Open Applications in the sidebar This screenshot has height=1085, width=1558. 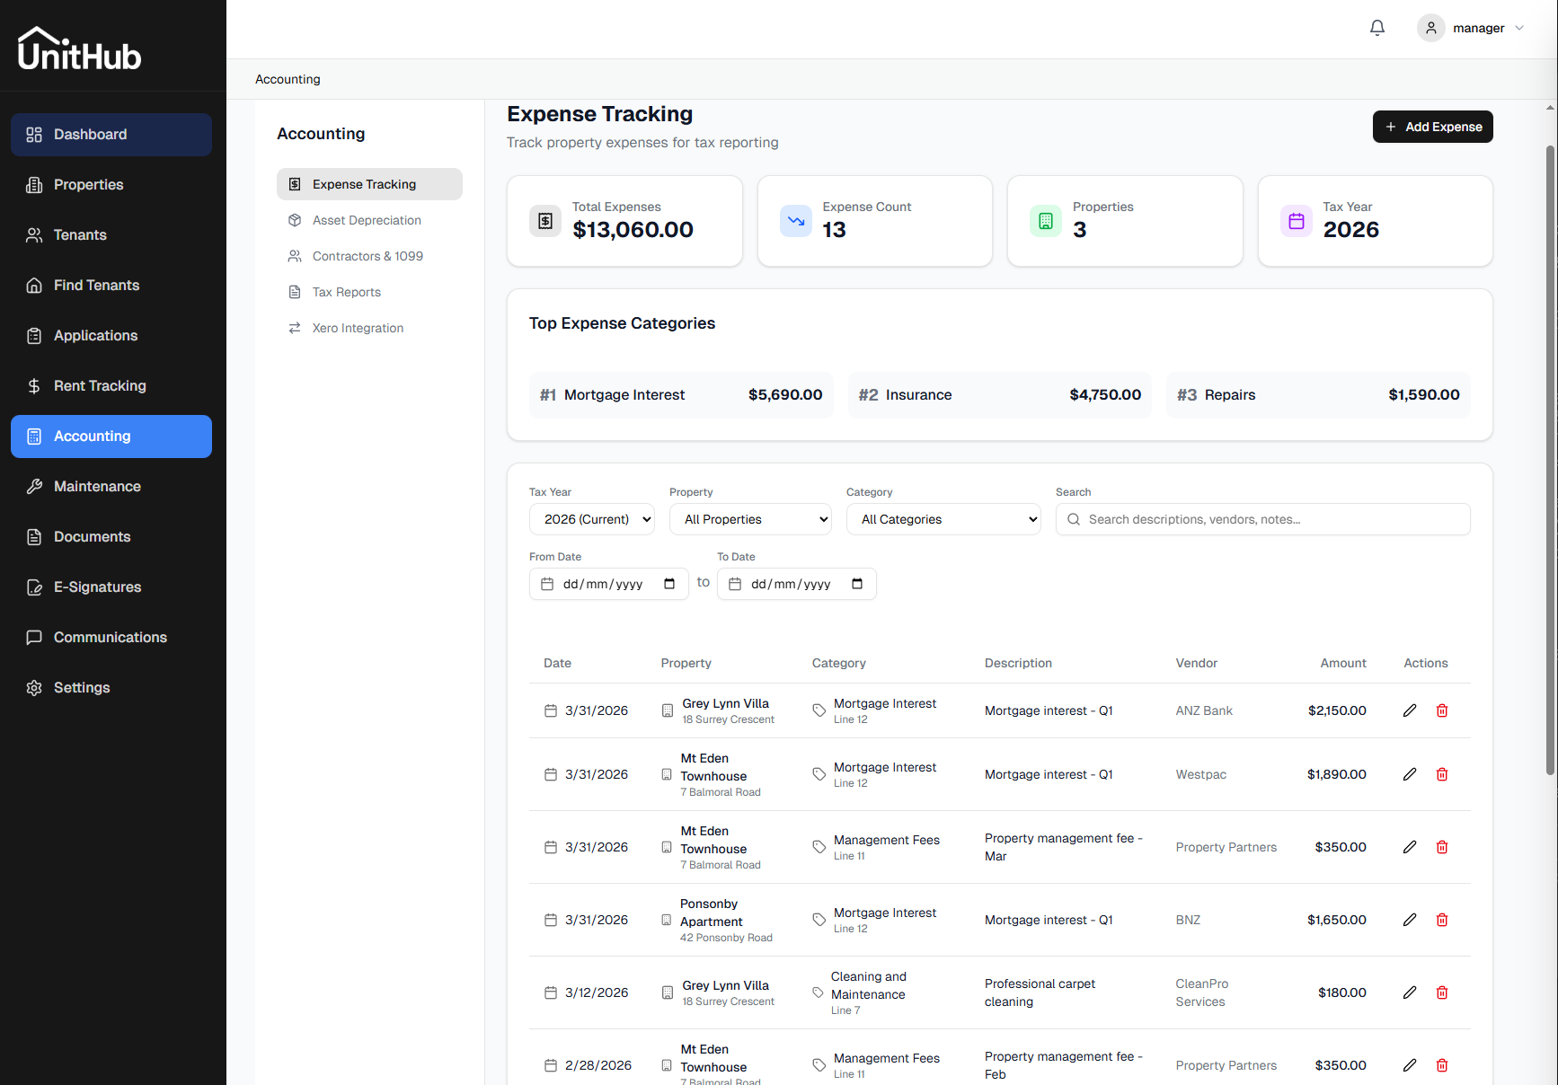click(x=111, y=336)
